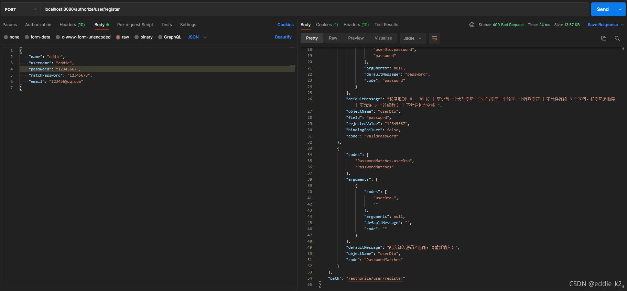
Task: Click the /authorize/user/register path link in response
Action: coord(376,278)
